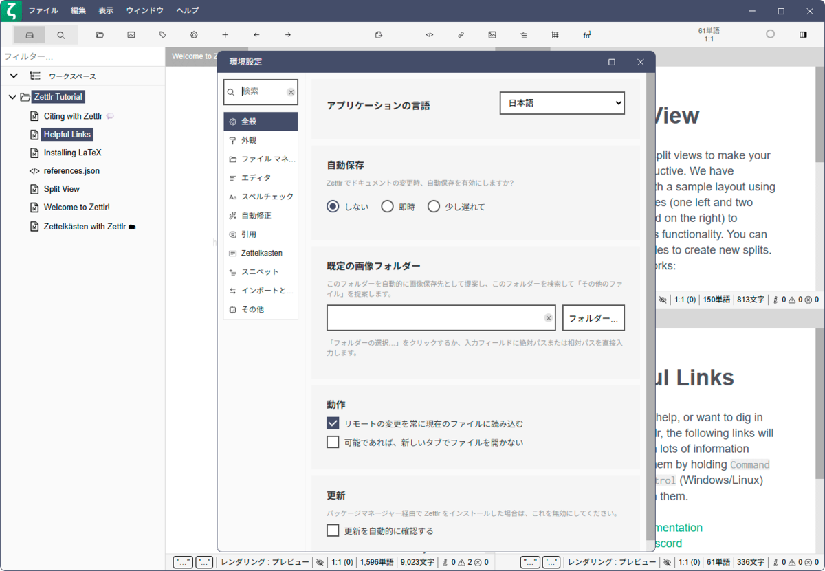Viewport: 825px width, 571px height.
Task: Open the global search via magnifier icon
Action: coord(61,35)
